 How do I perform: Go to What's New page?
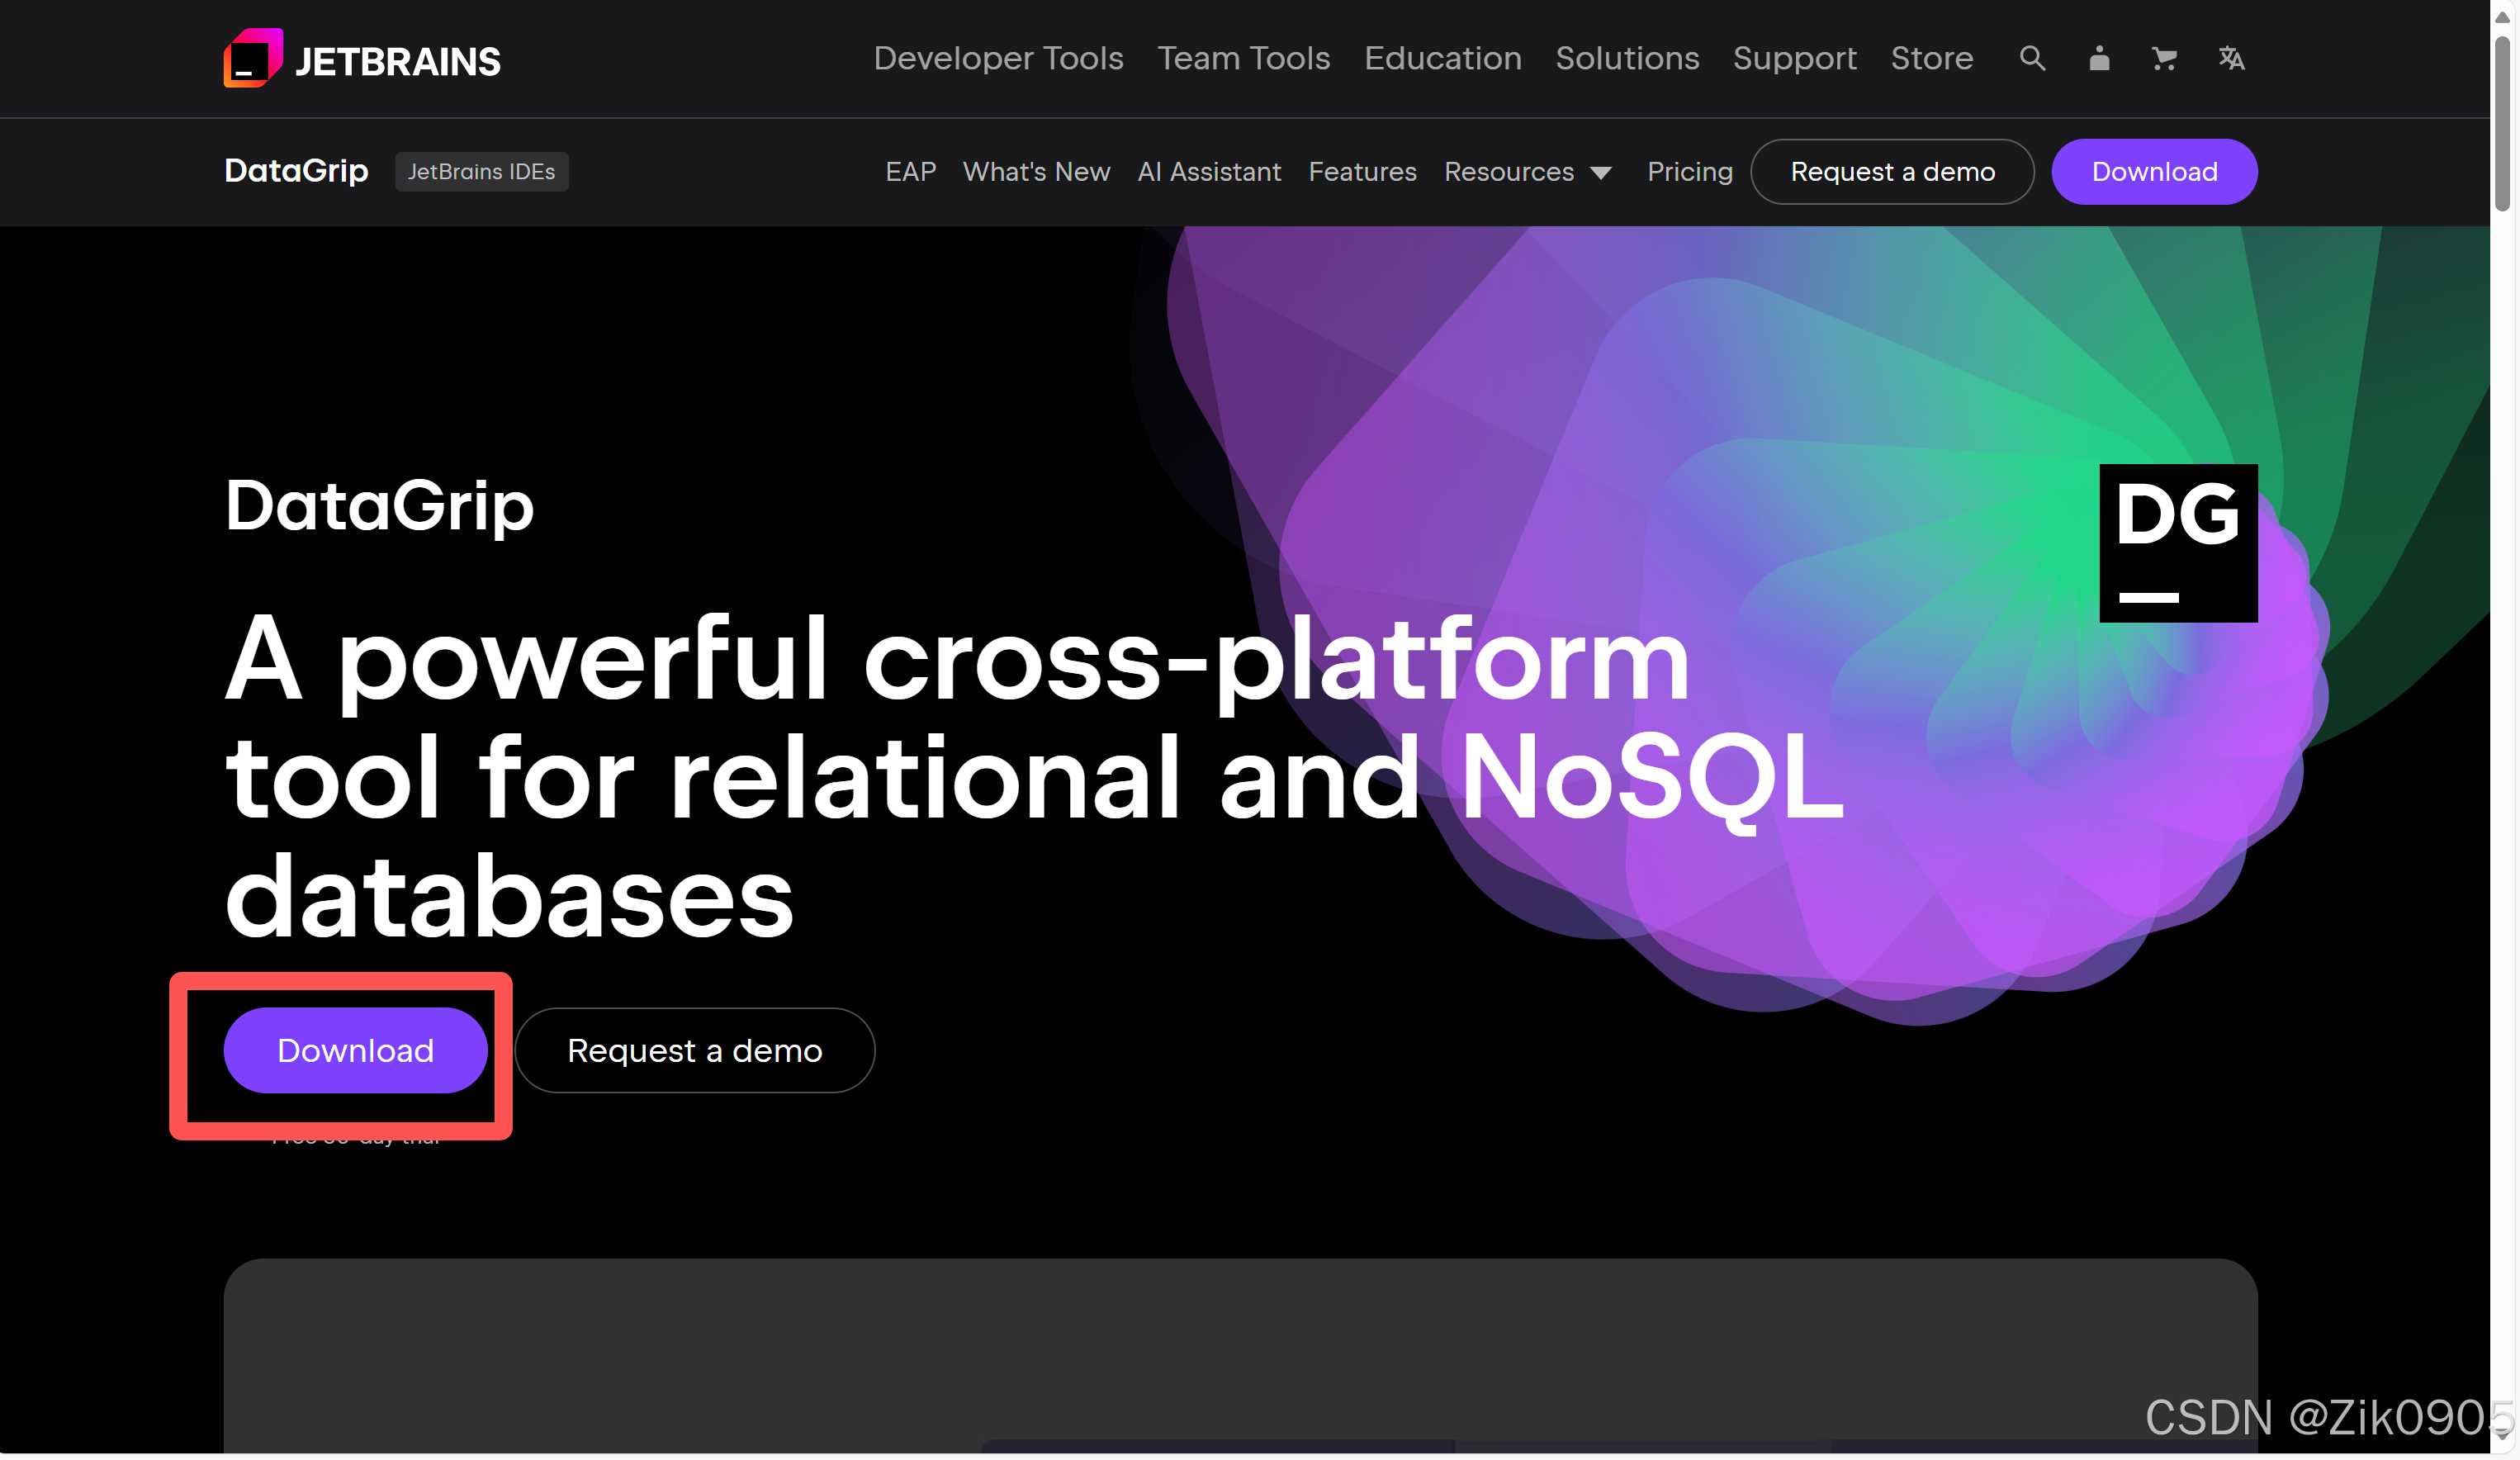tap(1035, 171)
